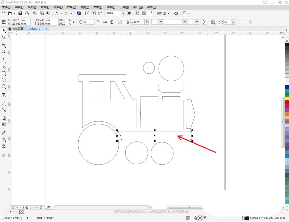Select the Ellipse tool

pyautogui.click(x=4, y=80)
